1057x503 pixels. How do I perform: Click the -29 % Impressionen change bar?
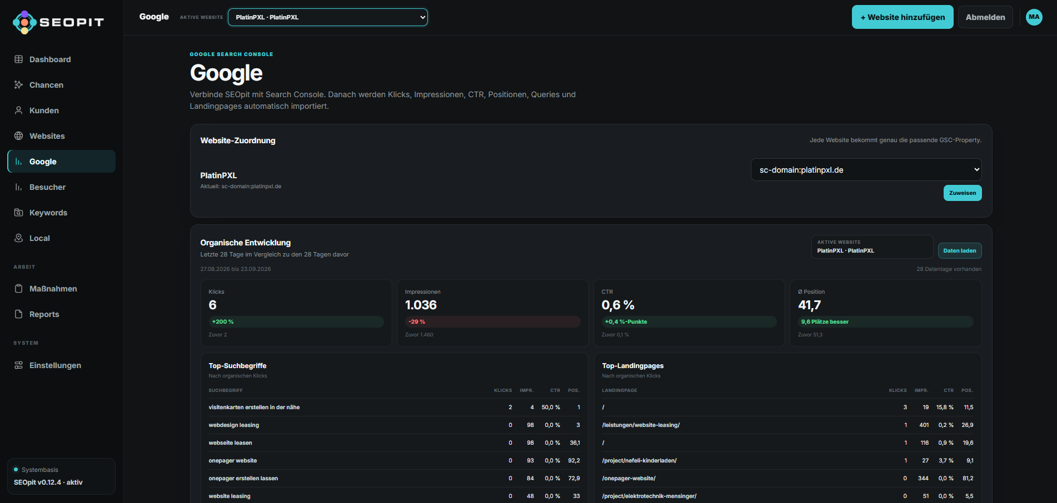pyautogui.click(x=493, y=322)
